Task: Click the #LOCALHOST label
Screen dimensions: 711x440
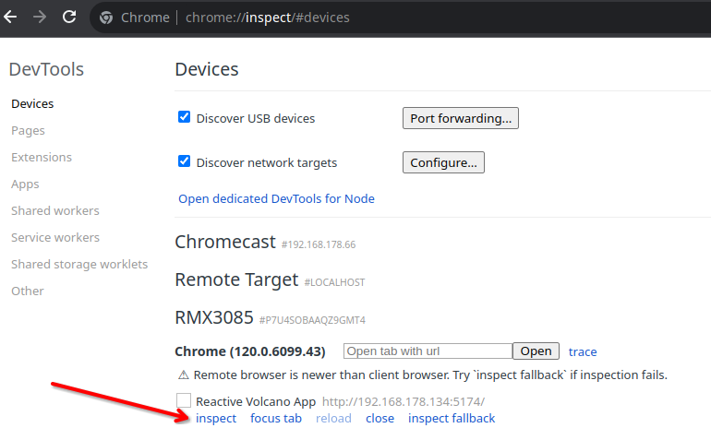Action: (x=334, y=283)
